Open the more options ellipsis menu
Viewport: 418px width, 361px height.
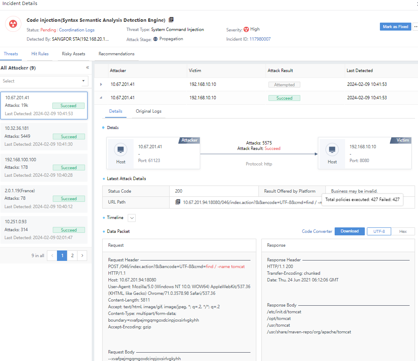point(415,27)
